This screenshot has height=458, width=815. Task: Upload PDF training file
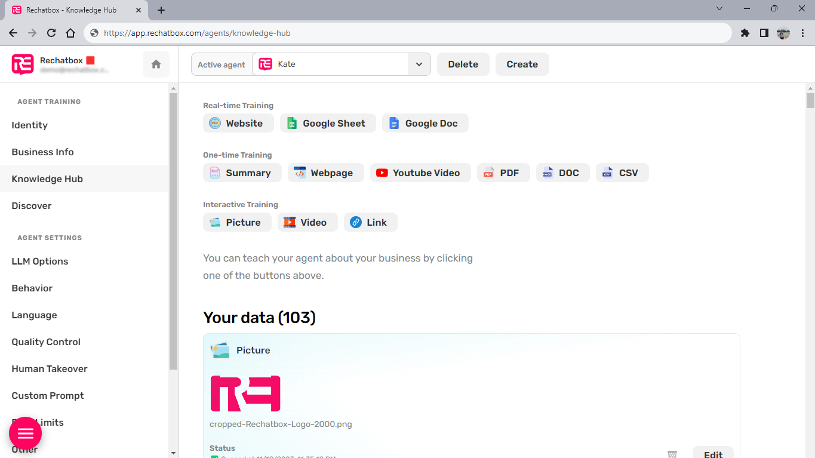point(503,173)
